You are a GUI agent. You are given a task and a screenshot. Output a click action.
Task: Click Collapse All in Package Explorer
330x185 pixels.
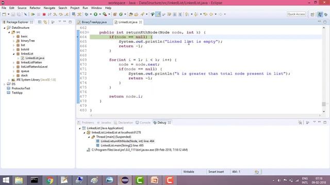click(x=40, y=22)
